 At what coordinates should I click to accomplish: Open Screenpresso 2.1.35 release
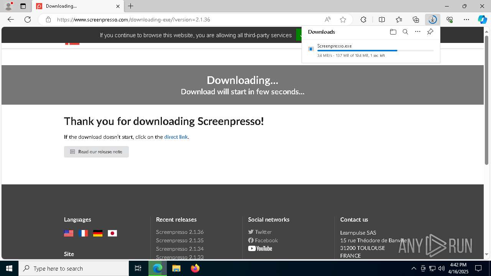click(180, 240)
